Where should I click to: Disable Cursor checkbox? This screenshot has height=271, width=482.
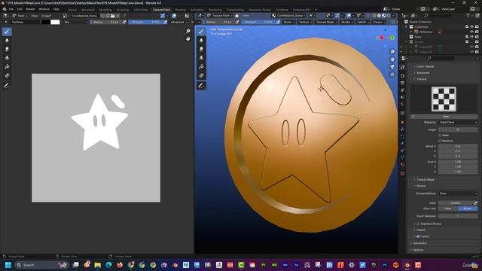(x=418, y=236)
